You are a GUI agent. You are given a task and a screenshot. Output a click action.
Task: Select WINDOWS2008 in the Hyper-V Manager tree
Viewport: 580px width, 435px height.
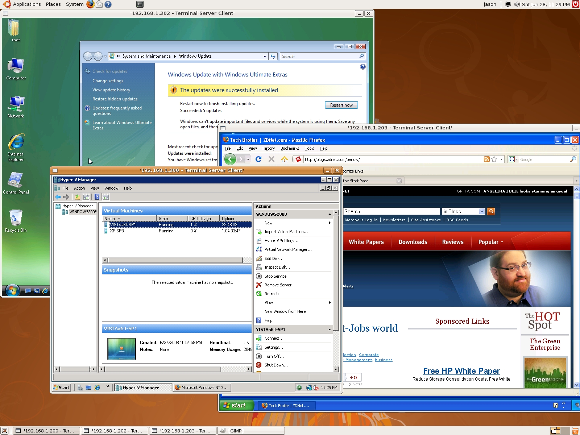pos(83,212)
